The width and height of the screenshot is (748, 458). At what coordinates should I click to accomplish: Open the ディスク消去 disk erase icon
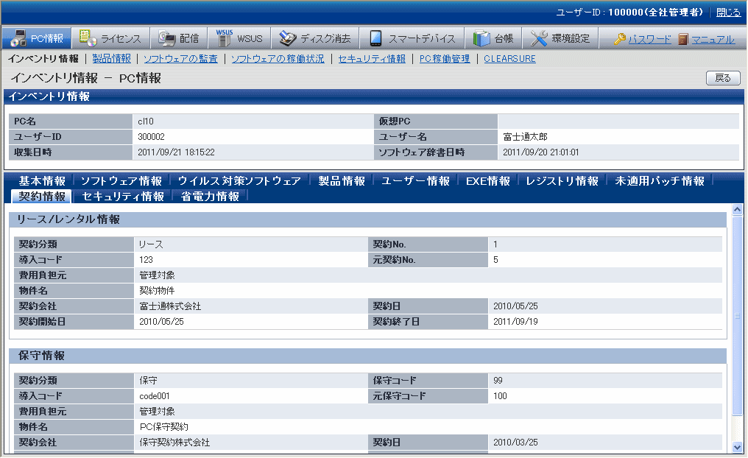(288, 39)
